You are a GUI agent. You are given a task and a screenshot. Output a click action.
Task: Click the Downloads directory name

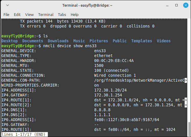(x=58, y=41)
